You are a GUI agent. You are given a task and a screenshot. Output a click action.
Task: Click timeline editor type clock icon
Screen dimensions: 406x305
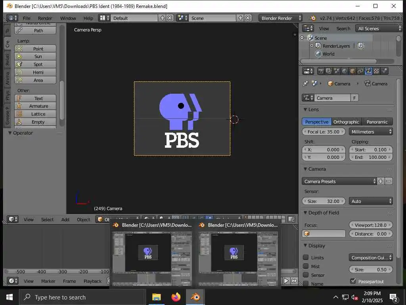click(13, 281)
